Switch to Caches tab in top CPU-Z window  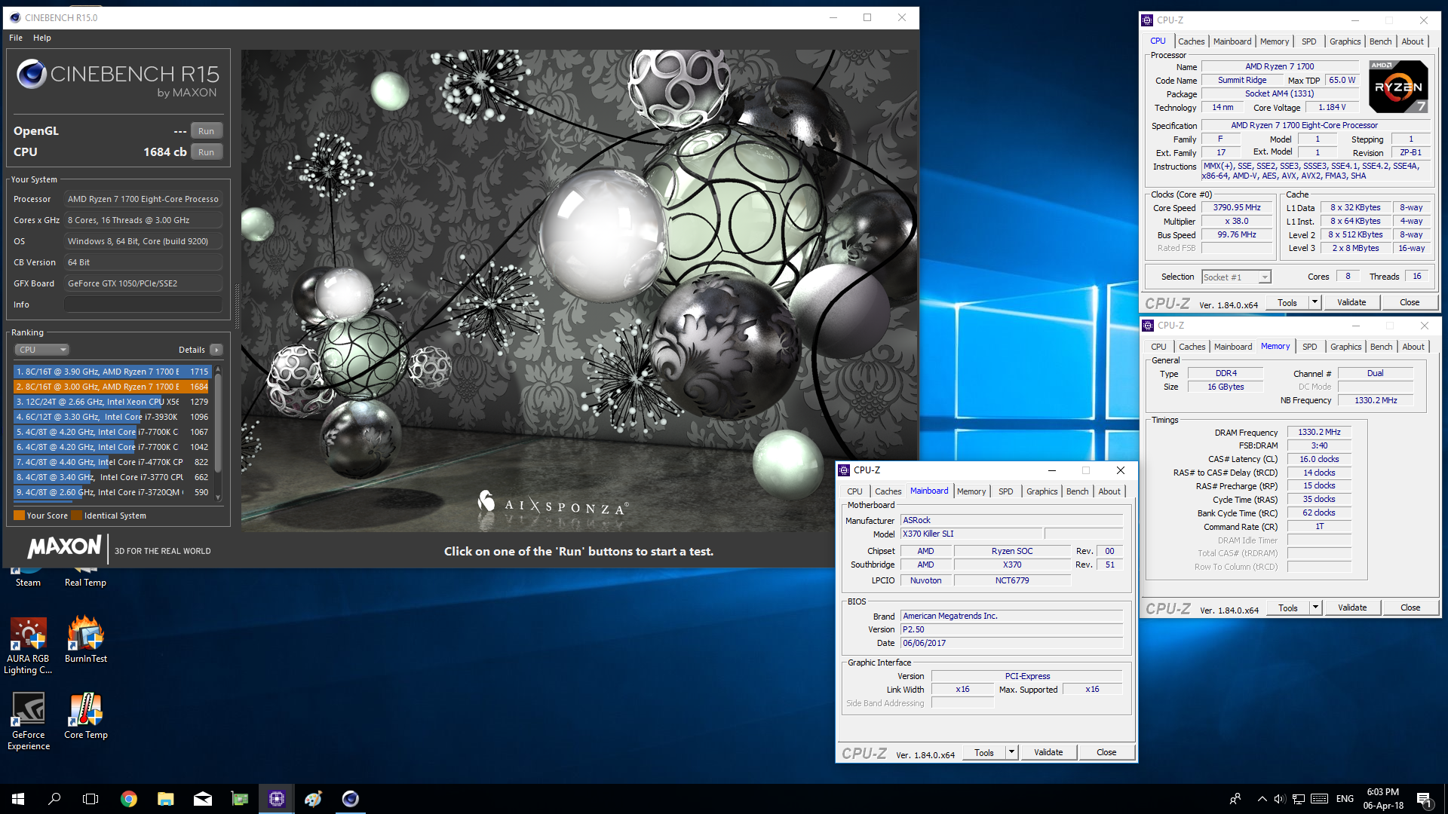click(x=1191, y=41)
